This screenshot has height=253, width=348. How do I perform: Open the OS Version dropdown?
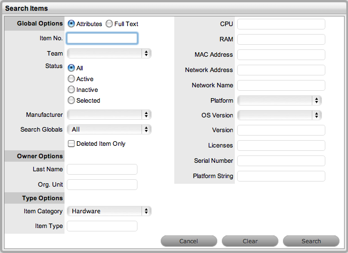pyautogui.click(x=280, y=115)
